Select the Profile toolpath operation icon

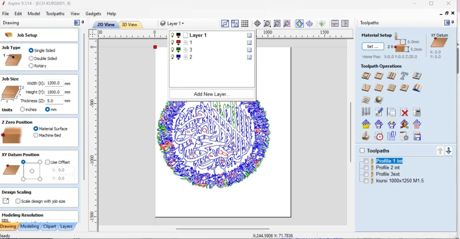[x=366, y=75]
